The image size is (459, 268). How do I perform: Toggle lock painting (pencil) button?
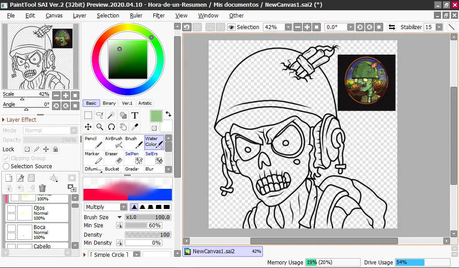coord(37,149)
